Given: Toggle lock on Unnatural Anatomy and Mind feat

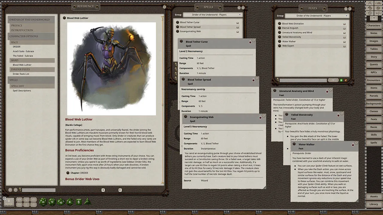Looking at the screenshot, I should tap(327, 91).
